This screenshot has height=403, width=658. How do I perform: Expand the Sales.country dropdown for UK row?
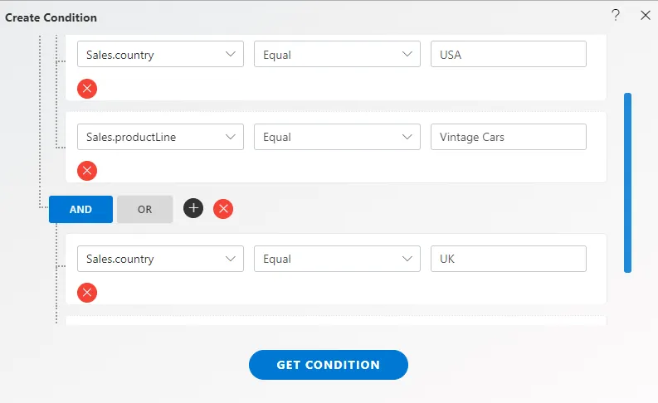tap(160, 259)
